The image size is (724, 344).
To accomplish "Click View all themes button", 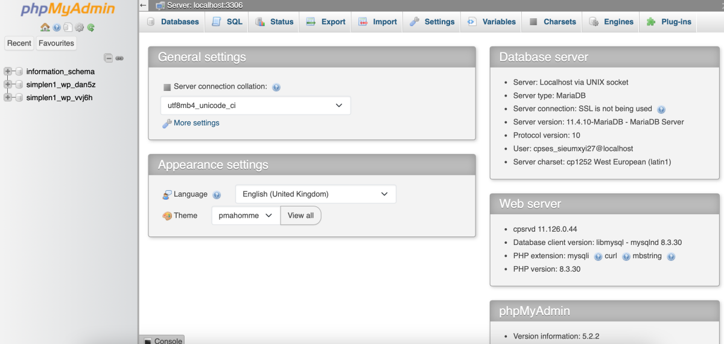I will (x=300, y=215).
